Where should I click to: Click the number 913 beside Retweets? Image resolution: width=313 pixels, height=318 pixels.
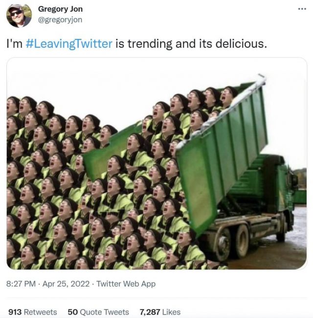click(15, 312)
